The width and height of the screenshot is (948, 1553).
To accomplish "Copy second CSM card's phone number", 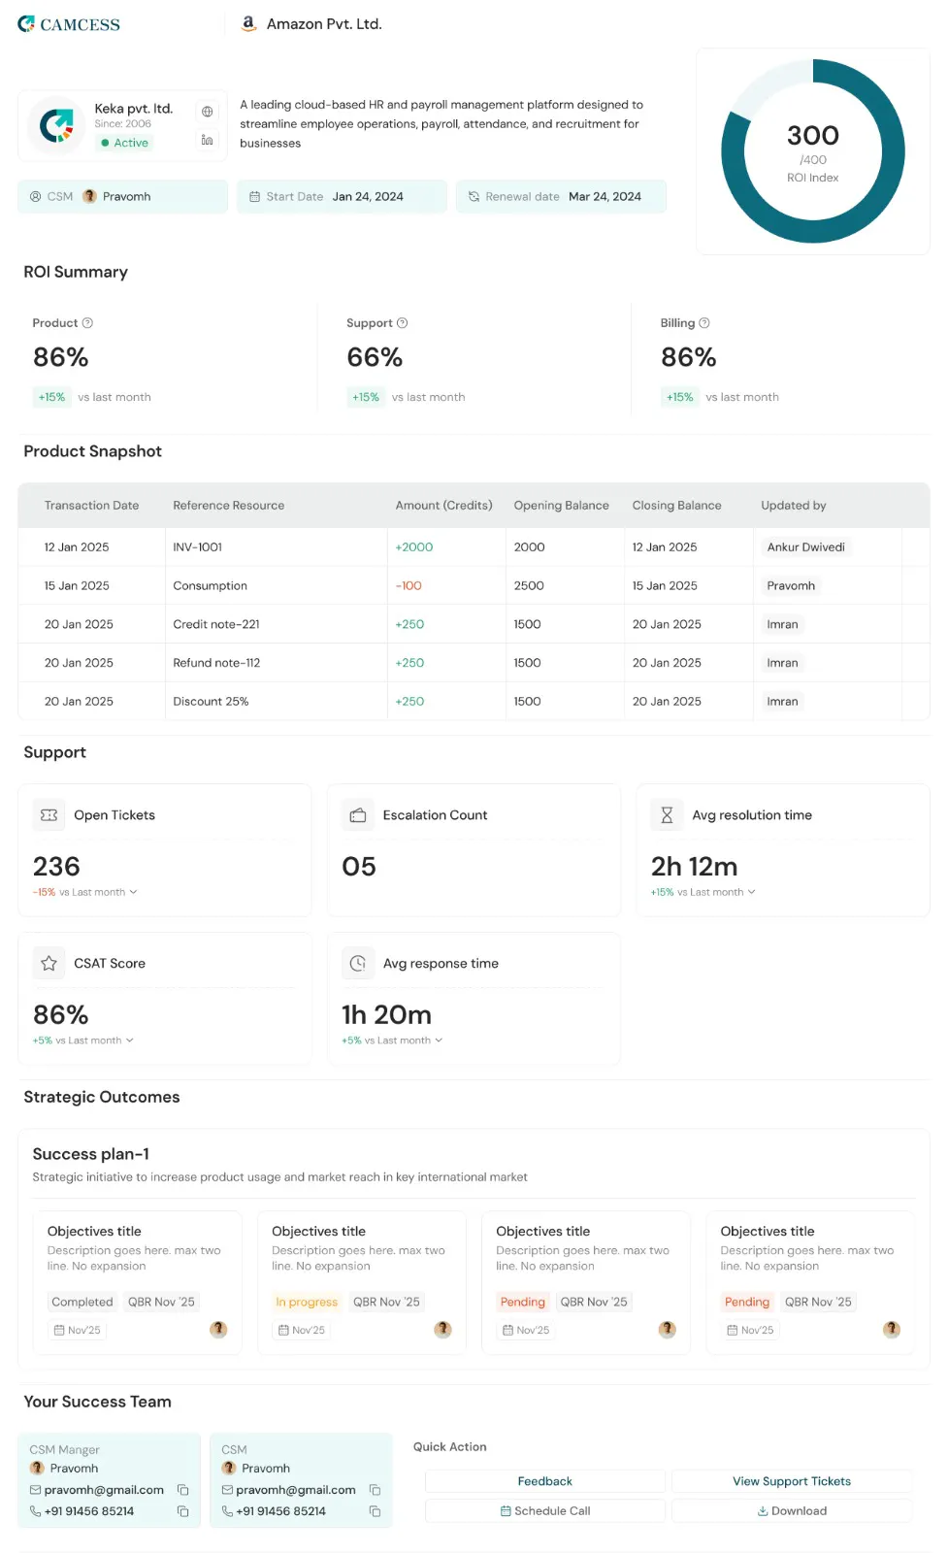I will coord(375,1511).
